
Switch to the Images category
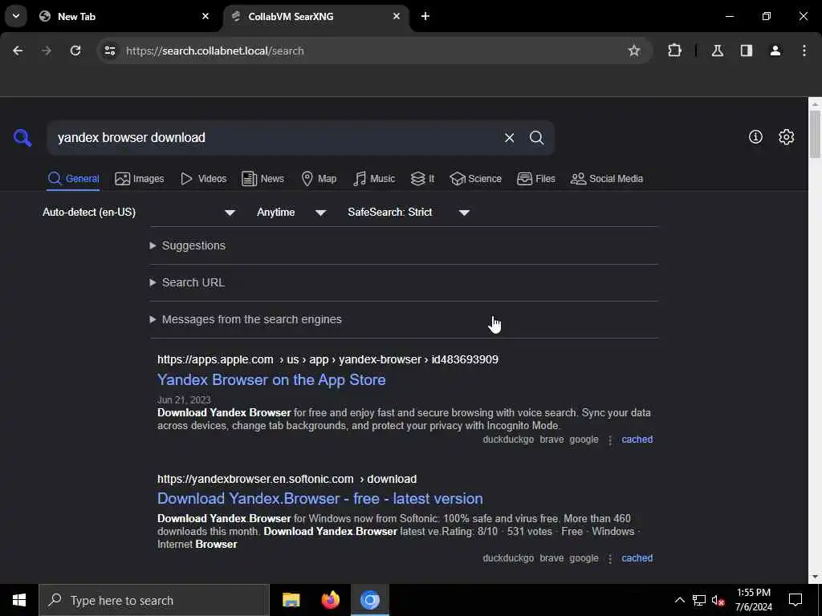(140, 179)
